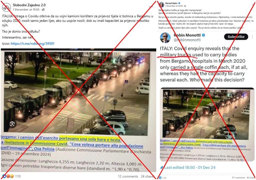Open the embedded tweet's truck image
This screenshot has height=180, width=256.
click(x=206, y=114)
